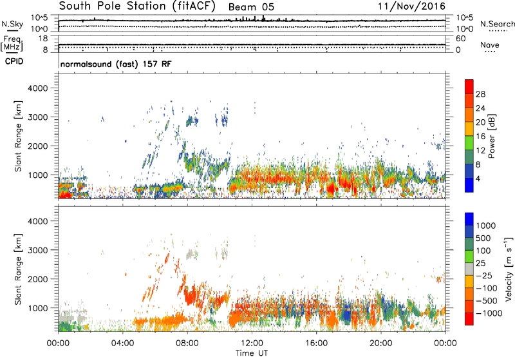Select the N.Sky legend label
Screen dimensions: 515x357
click(12, 24)
